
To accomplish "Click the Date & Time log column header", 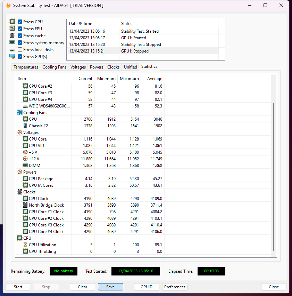I will tap(93, 24).
